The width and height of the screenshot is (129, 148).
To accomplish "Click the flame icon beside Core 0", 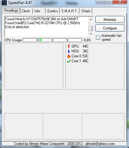I will 69,56.
